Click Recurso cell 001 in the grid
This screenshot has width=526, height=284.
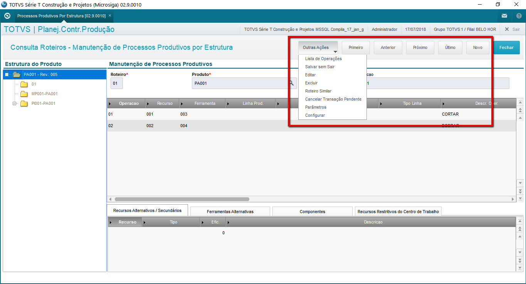(x=150, y=114)
